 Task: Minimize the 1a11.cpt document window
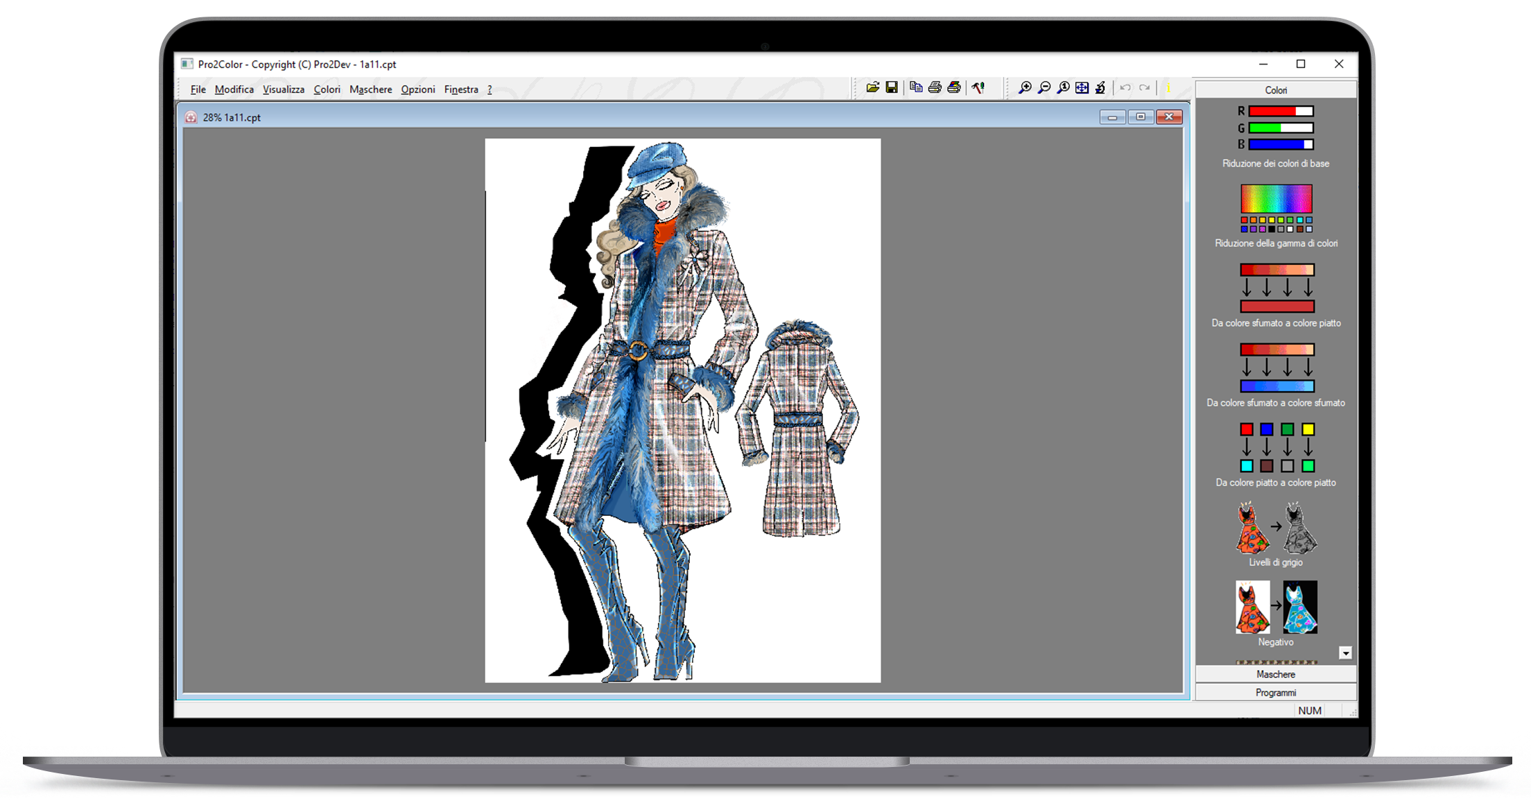pyautogui.click(x=1112, y=117)
